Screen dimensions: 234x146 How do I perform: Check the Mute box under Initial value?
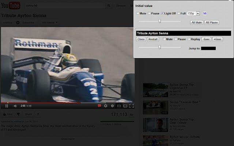pyautogui.click(x=138, y=13)
